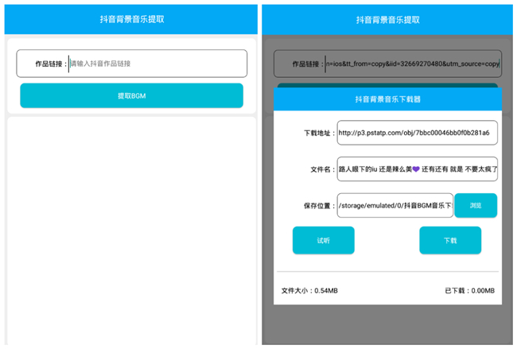Click the right screen's 抖音背景音乐提取 header title
Screen dimensions: 517x349
388,20
